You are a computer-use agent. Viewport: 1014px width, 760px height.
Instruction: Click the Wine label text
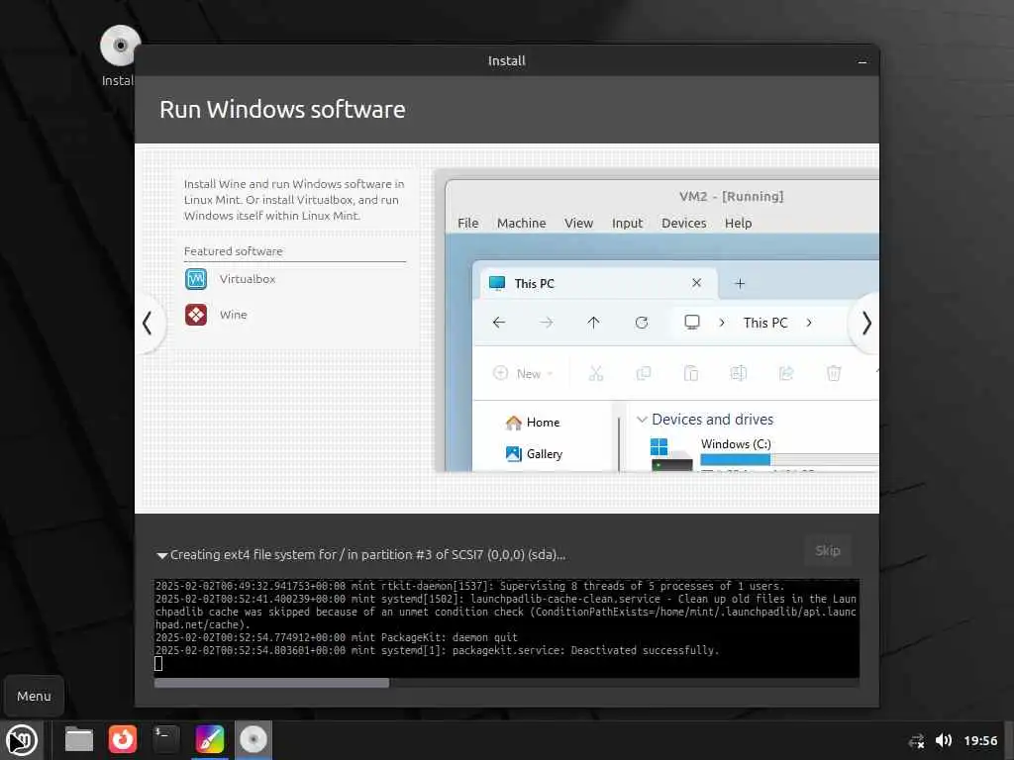[x=233, y=315]
